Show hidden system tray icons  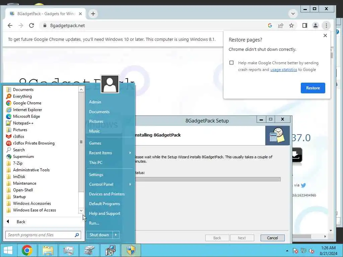coord(287,251)
